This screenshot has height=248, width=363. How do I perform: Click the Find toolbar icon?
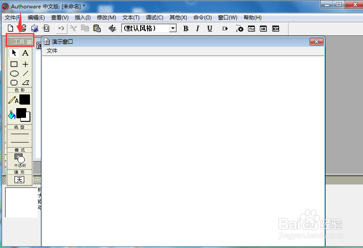(x=112, y=29)
